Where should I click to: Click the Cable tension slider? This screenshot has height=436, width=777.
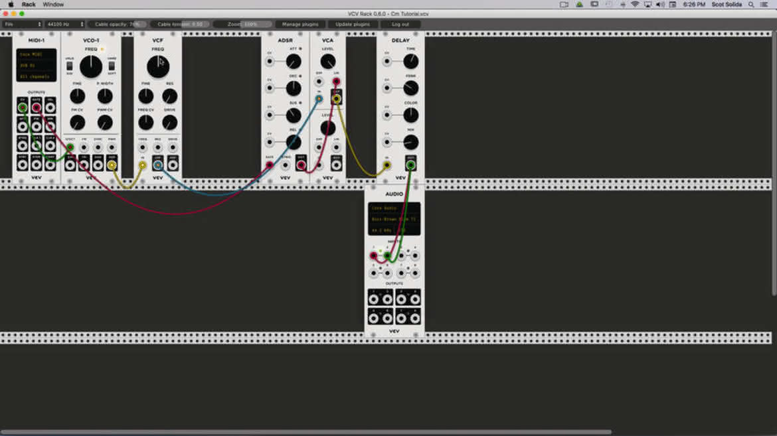click(180, 25)
